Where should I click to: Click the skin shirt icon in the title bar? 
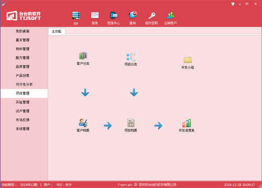(x=233, y=4)
